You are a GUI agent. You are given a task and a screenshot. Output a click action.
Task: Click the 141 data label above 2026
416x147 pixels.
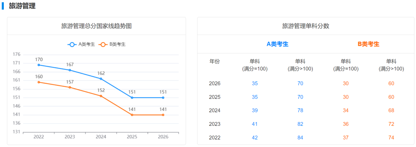click(x=163, y=109)
